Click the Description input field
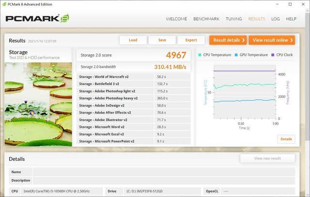The height and width of the screenshot is (197, 310). [x=164, y=181]
